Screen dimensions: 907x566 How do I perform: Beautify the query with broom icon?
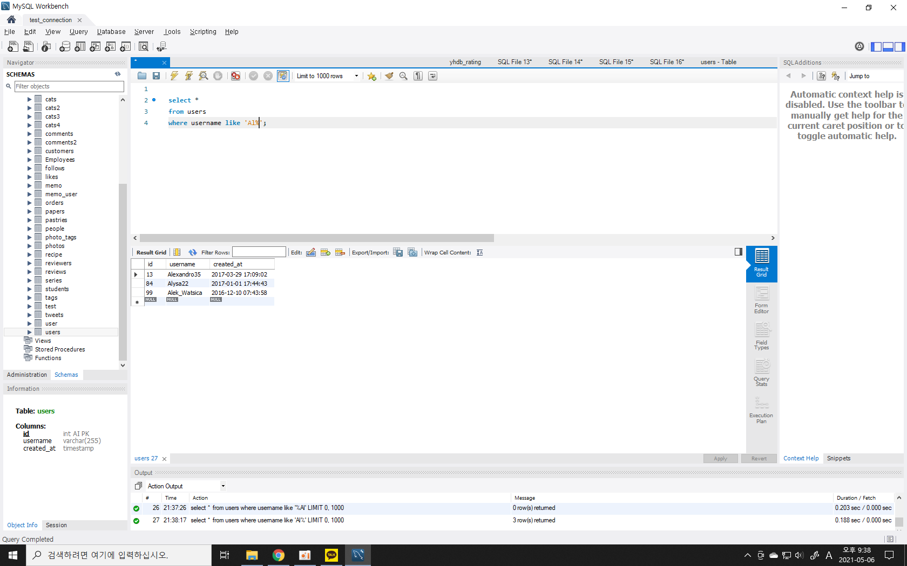389,76
